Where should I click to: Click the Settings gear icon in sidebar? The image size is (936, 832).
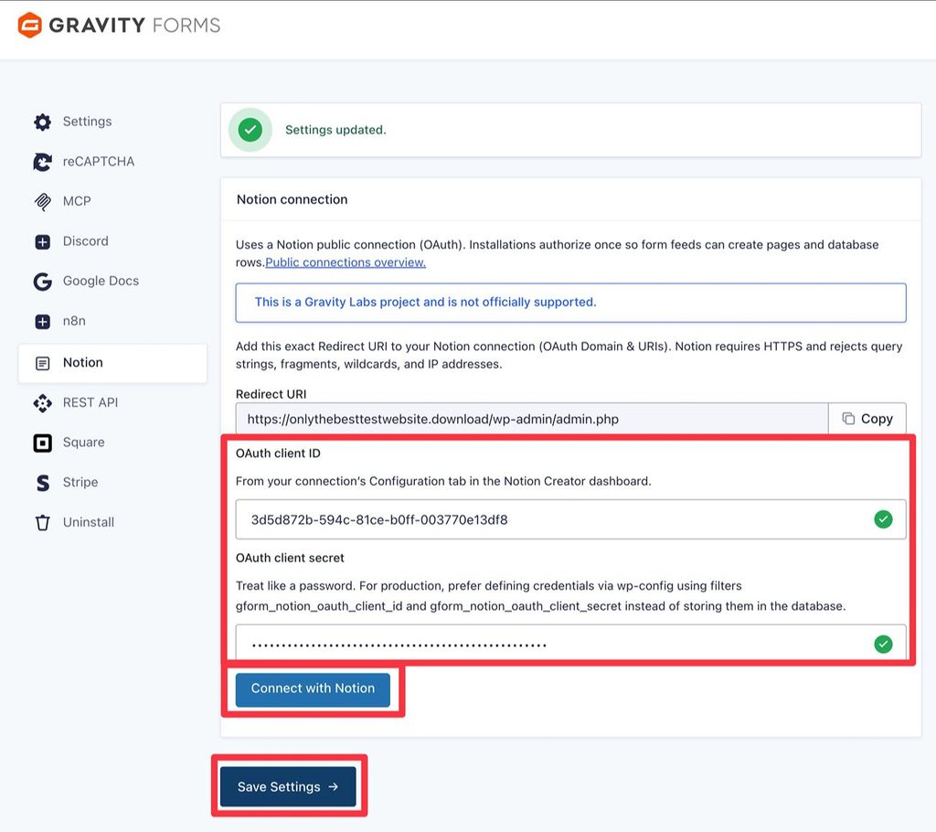coord(42,122)
